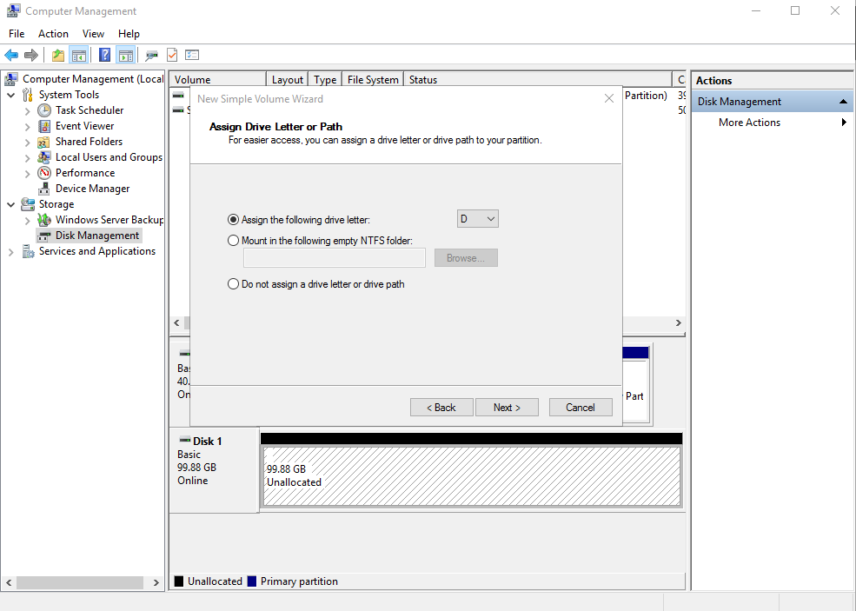
Task: Open the View menu
Action: pyautogui.click(x=93, y=34)
